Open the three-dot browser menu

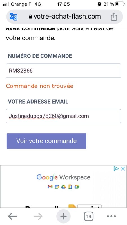coord(111,216)
